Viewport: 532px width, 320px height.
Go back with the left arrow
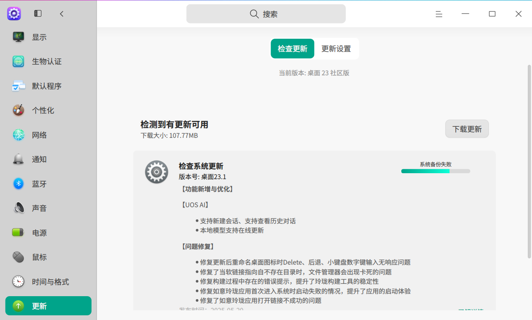click(x=62, y=14)
